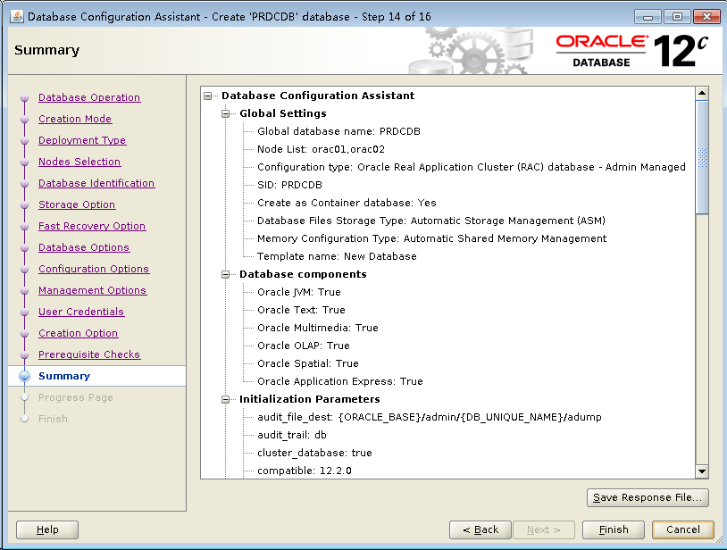Select the current Summary step
Image resolution: width=727 pixels, height=550 pixels.
click(x=64, y=376)
